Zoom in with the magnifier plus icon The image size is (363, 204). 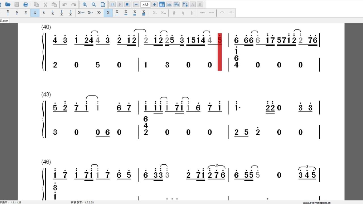pos(85,4)
